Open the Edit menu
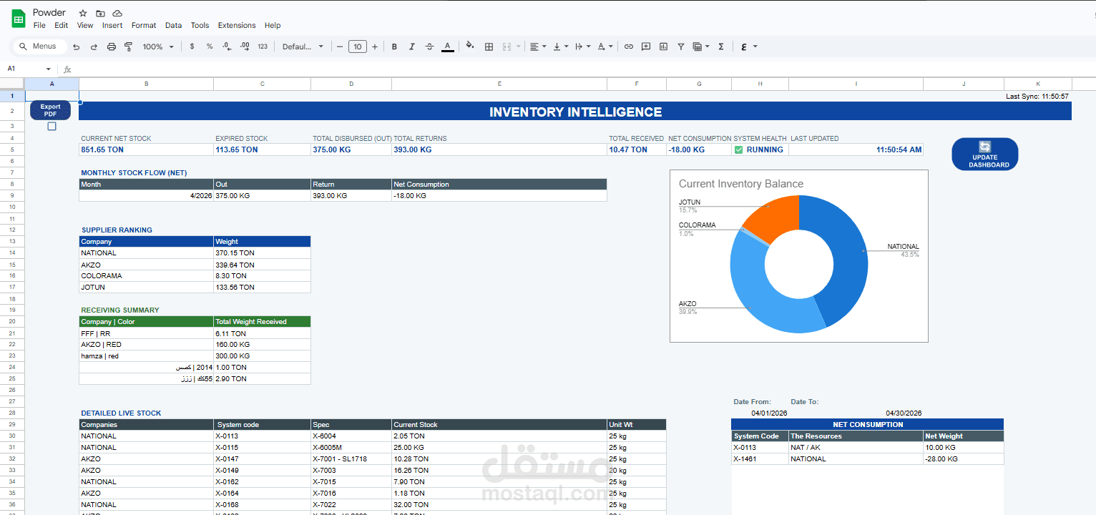1096x515 pixels. (62, 25)
